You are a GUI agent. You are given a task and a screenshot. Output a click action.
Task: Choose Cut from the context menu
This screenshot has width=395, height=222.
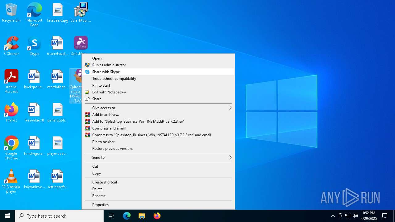coord(158,166)
